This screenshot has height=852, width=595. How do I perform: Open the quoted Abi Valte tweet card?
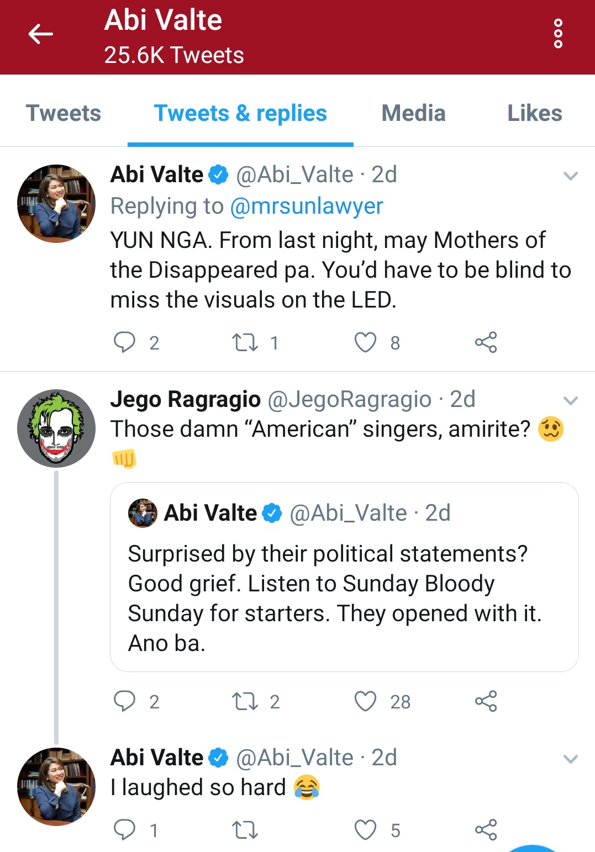(x=344, y=577)
